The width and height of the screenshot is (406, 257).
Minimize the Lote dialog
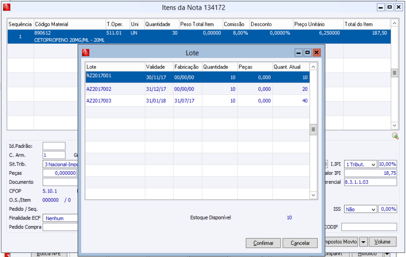[298, 53]
